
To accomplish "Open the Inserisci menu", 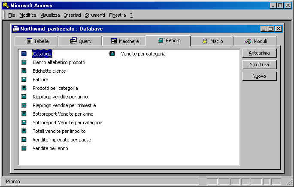I will [x=72, y=15].
